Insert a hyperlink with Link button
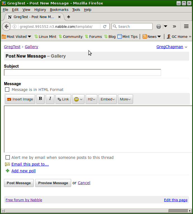 tap(63, 99)
